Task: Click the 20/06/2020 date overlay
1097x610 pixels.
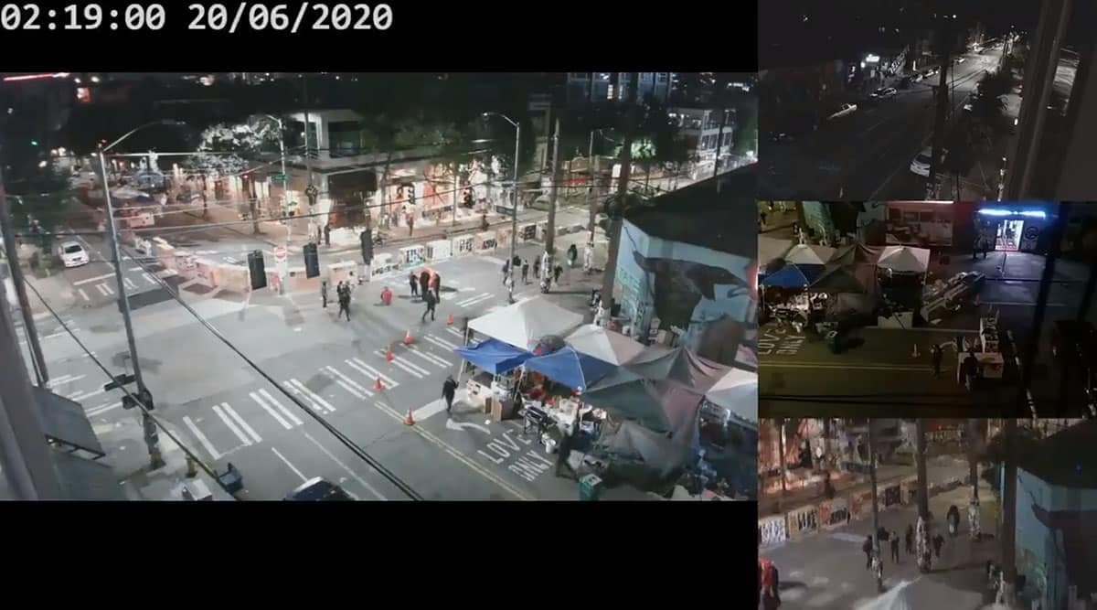Action: (290, 16)
